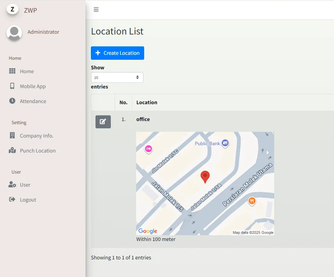Image resolution: width=334 pixels, height=277 pixels.
Task: Click the User settings icon
Action: tap(12, 184)
